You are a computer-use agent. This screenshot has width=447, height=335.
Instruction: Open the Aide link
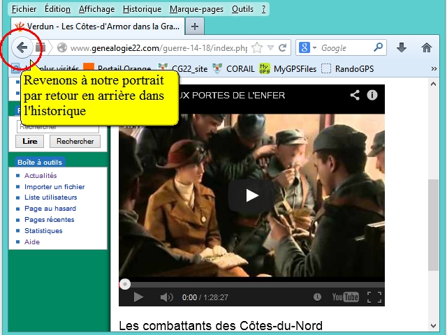click(x=32, y=242)
